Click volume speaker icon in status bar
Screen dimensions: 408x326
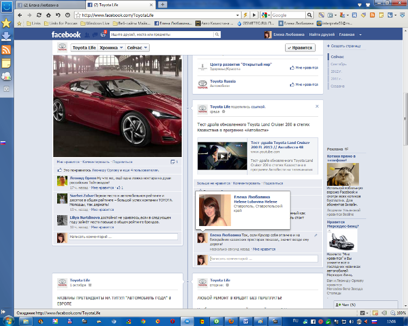coord(384,313)
